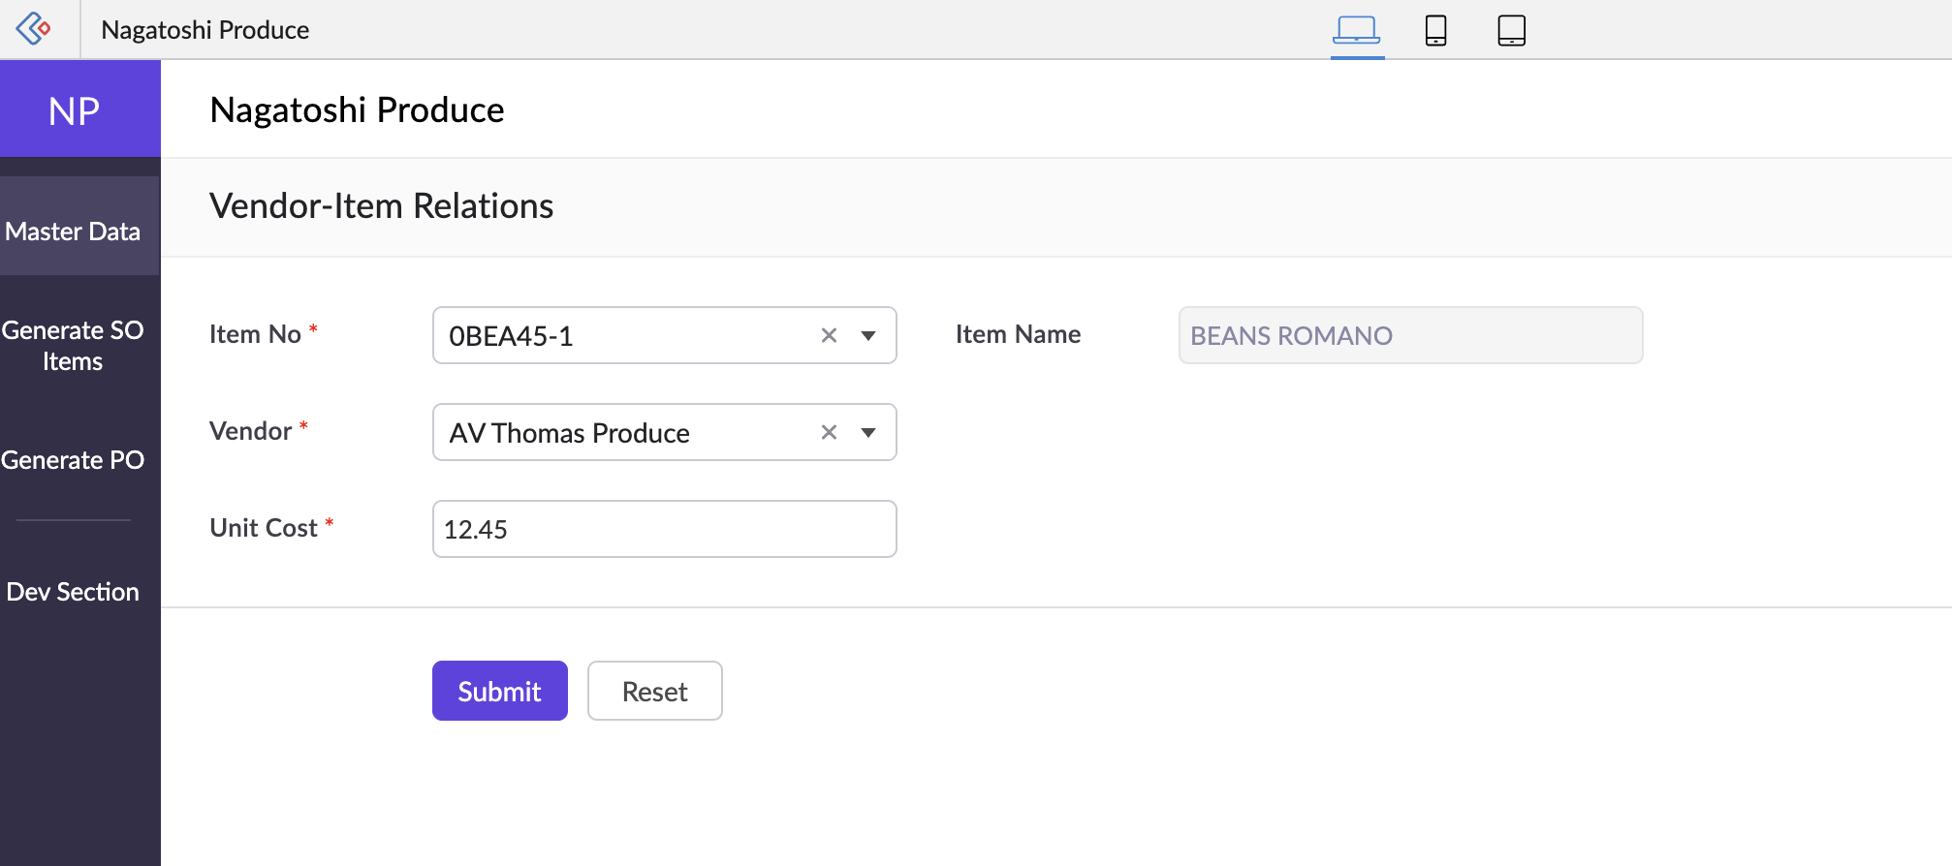Viewport: 1952px width, 866px height.
Task: Switch to tablet preview
Action: [1511, 30]
